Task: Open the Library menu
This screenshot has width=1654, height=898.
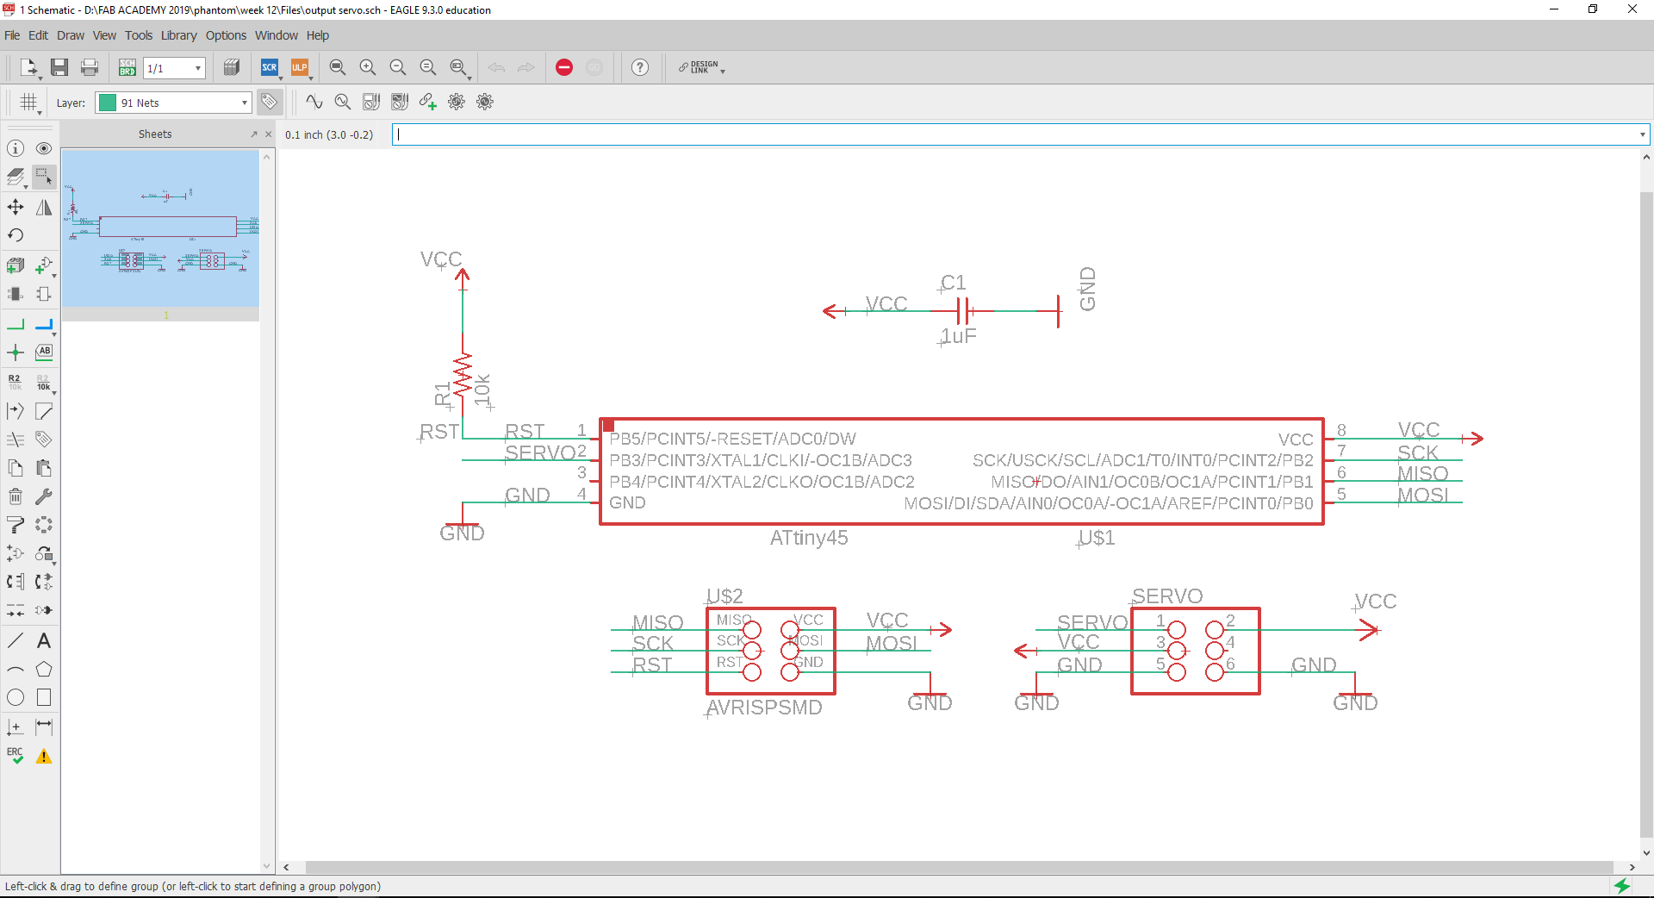Action: [178, 35]
